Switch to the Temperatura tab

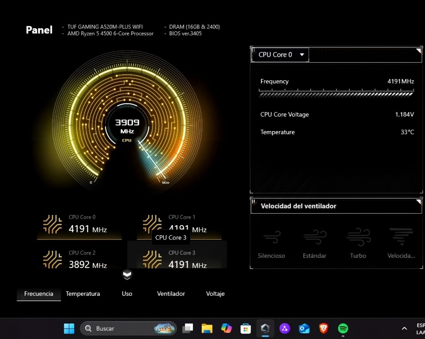(83, 294)
